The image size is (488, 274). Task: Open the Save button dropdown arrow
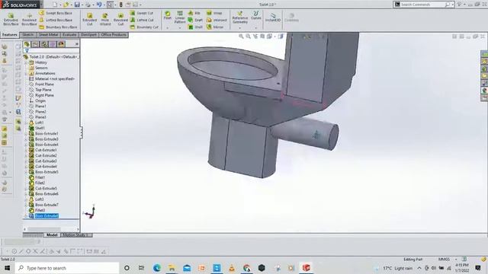tap(82, 5)
